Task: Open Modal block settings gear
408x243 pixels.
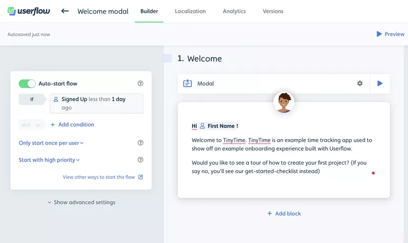Action: 360,84
